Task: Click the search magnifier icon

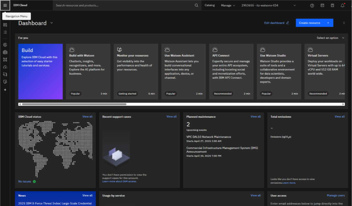Action: pyautogui.click(x=196, y=5)
